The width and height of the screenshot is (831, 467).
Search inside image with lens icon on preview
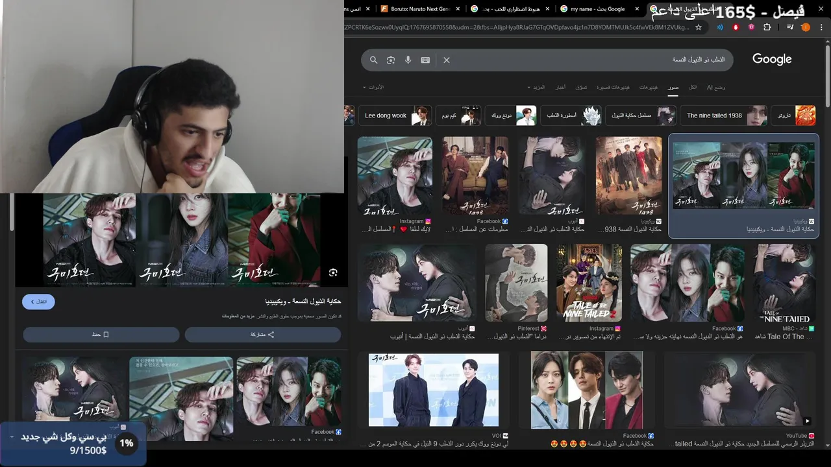333,272
